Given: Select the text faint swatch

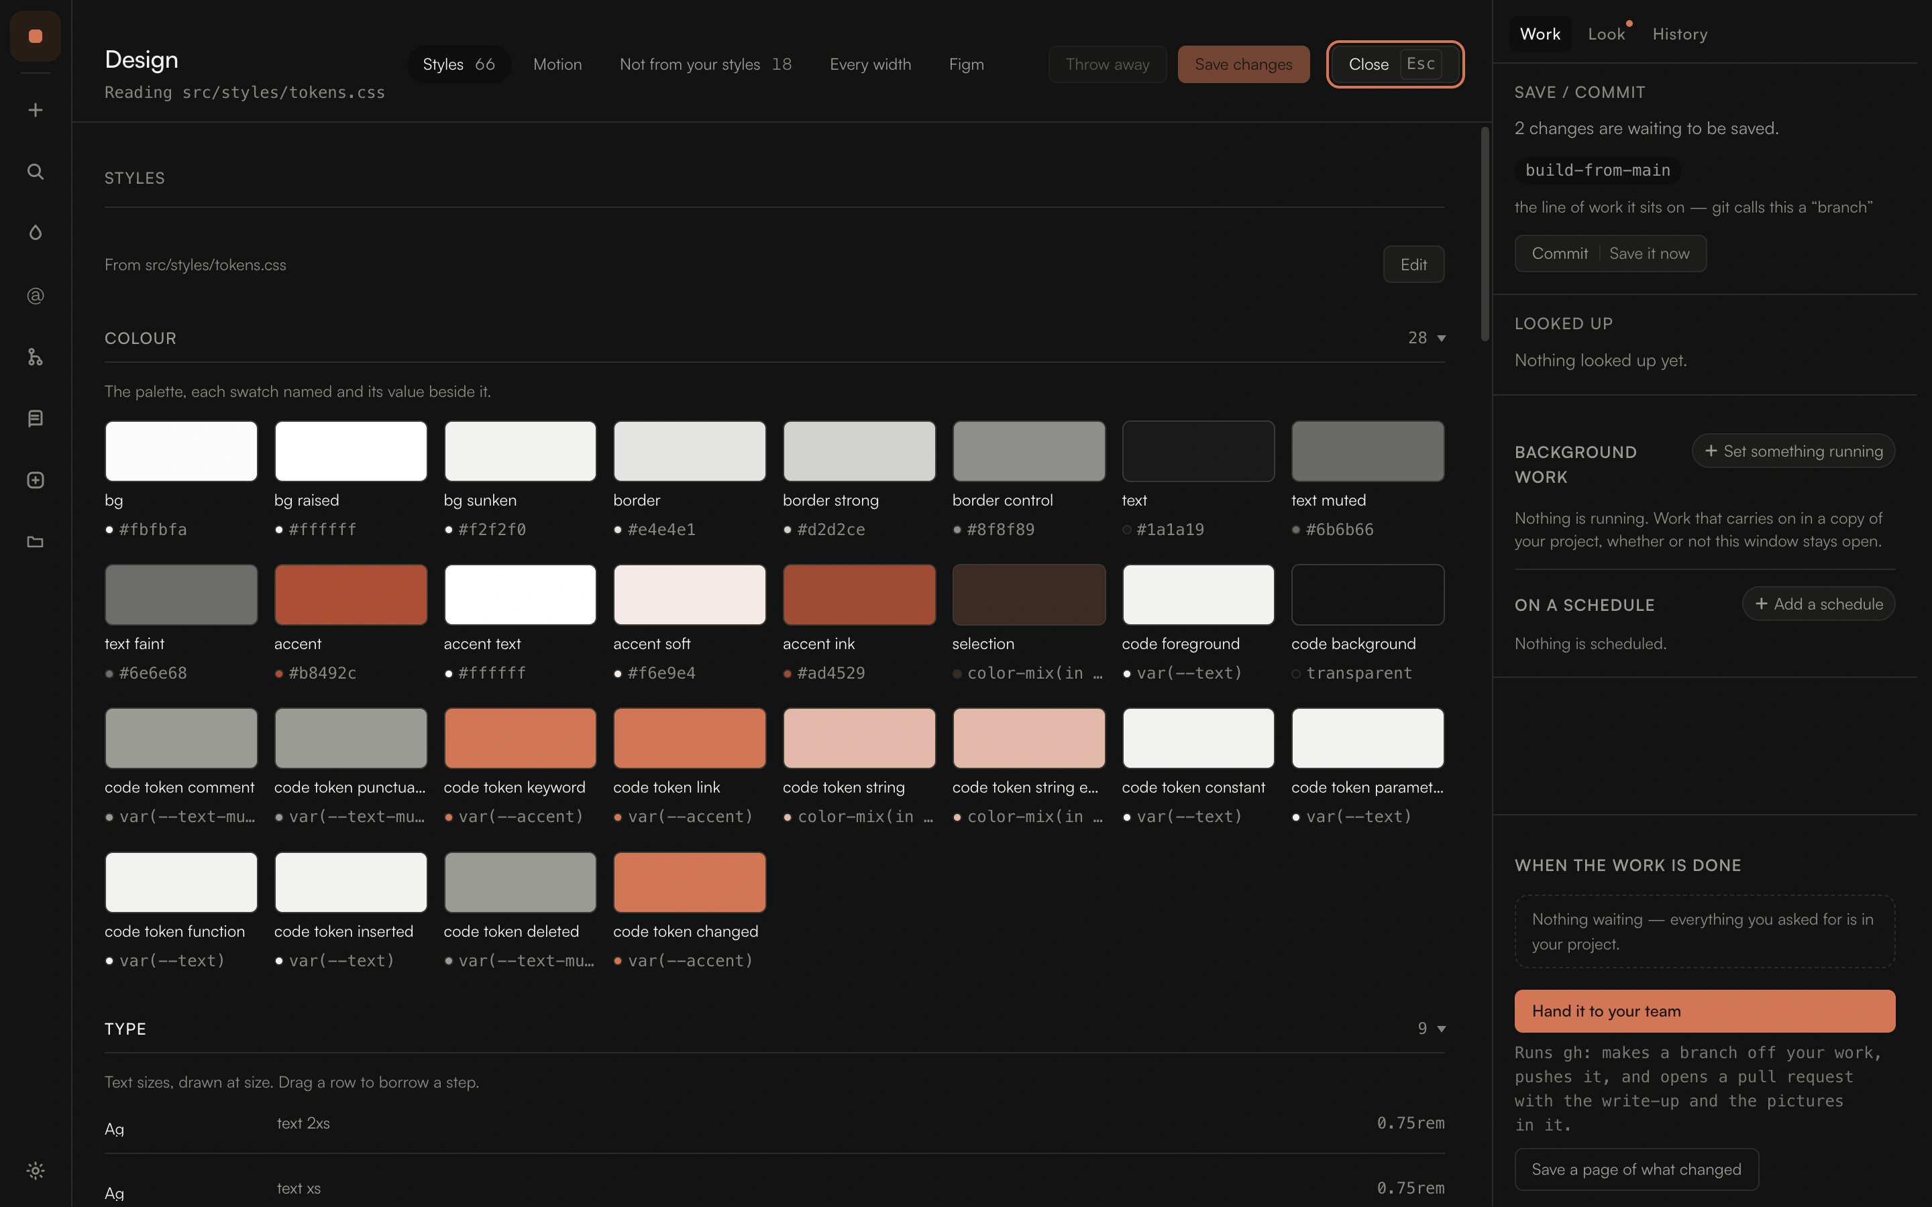Looking at the screenshot, I should 181,595.
